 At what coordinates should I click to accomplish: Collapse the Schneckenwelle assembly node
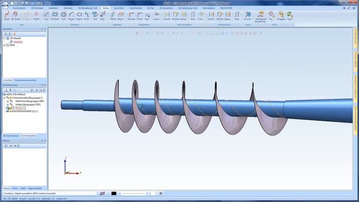[x=4, y=98]
